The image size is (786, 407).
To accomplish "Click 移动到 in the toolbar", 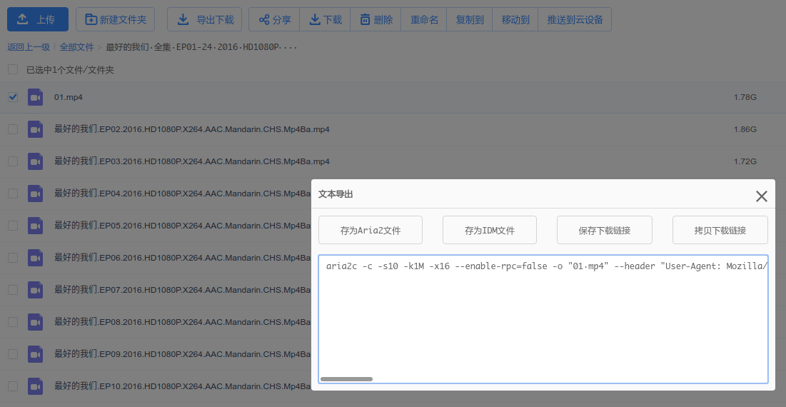I will [x=515, y=19].
